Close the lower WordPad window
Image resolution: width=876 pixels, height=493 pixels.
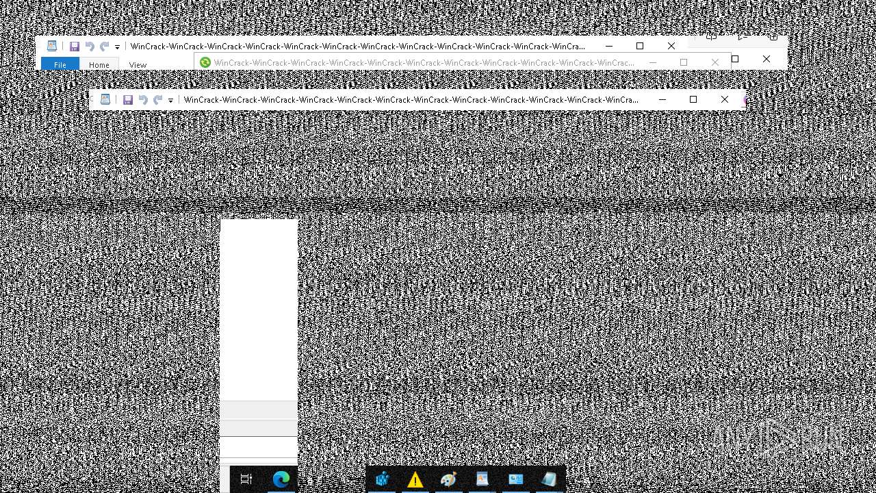coord(725,99)
